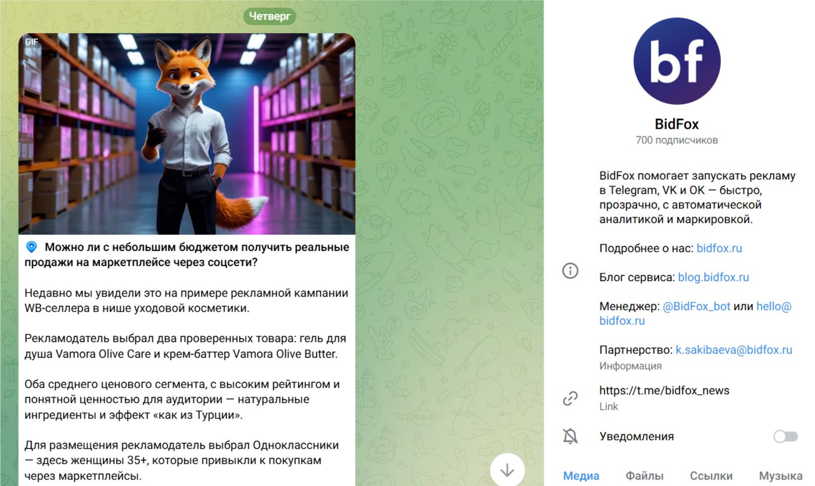Open the @BidFox_bot manager link
The height and width of the screenshot is (486, 815).
[696, 306]
